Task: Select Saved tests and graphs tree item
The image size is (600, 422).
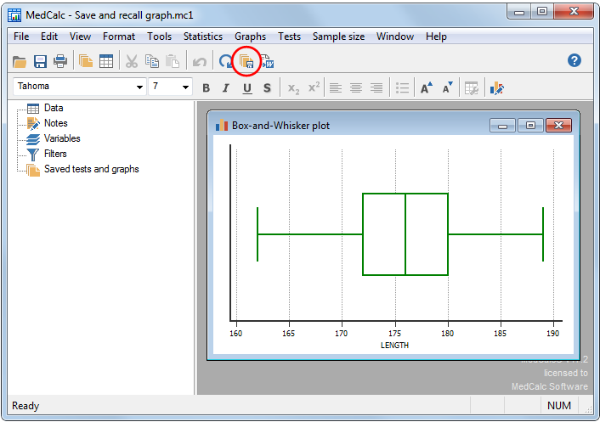Action: pos(92,169)
